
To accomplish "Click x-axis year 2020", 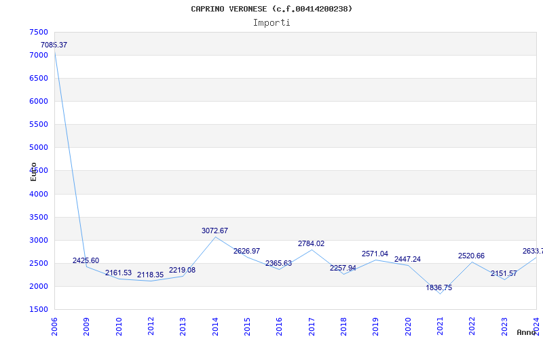I will pyautogui.click(x=408, y=327).
